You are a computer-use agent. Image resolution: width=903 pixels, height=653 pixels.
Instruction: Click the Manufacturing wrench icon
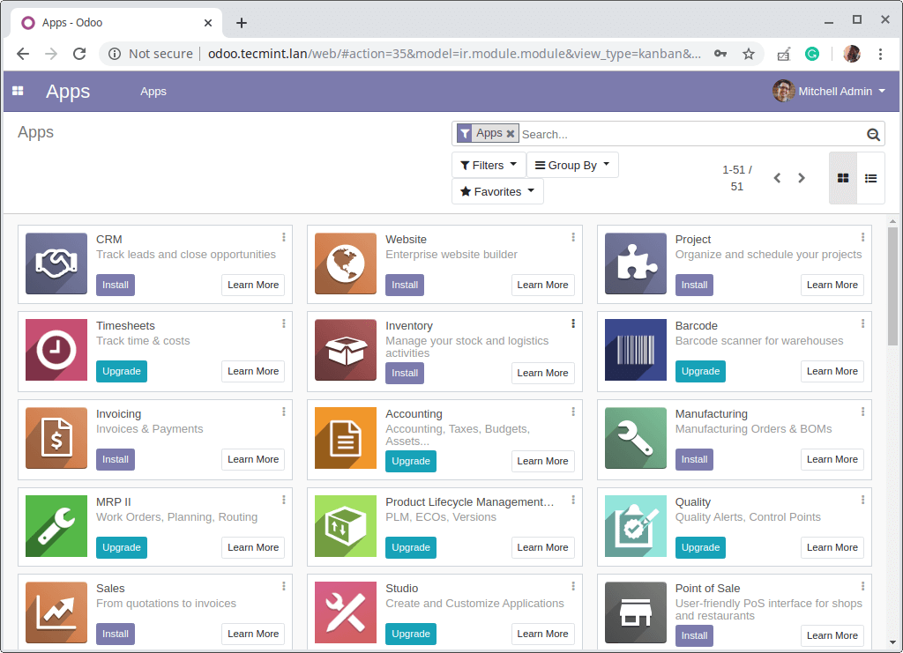(636, 438)
